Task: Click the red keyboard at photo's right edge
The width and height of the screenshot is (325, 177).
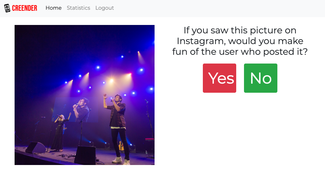Action: tap(150, 139)
